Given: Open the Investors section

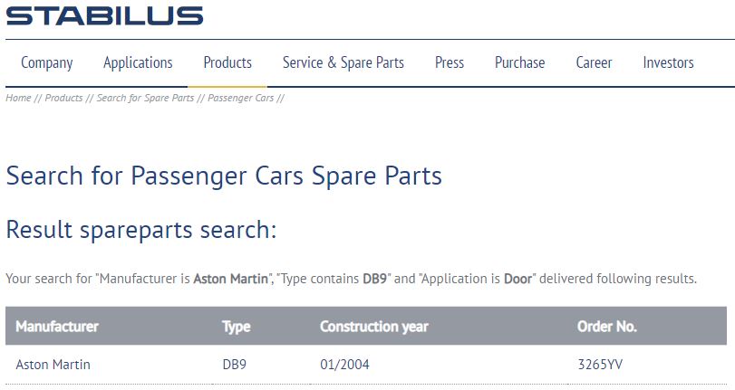Looking at the screenshot, I should [669, 62].
